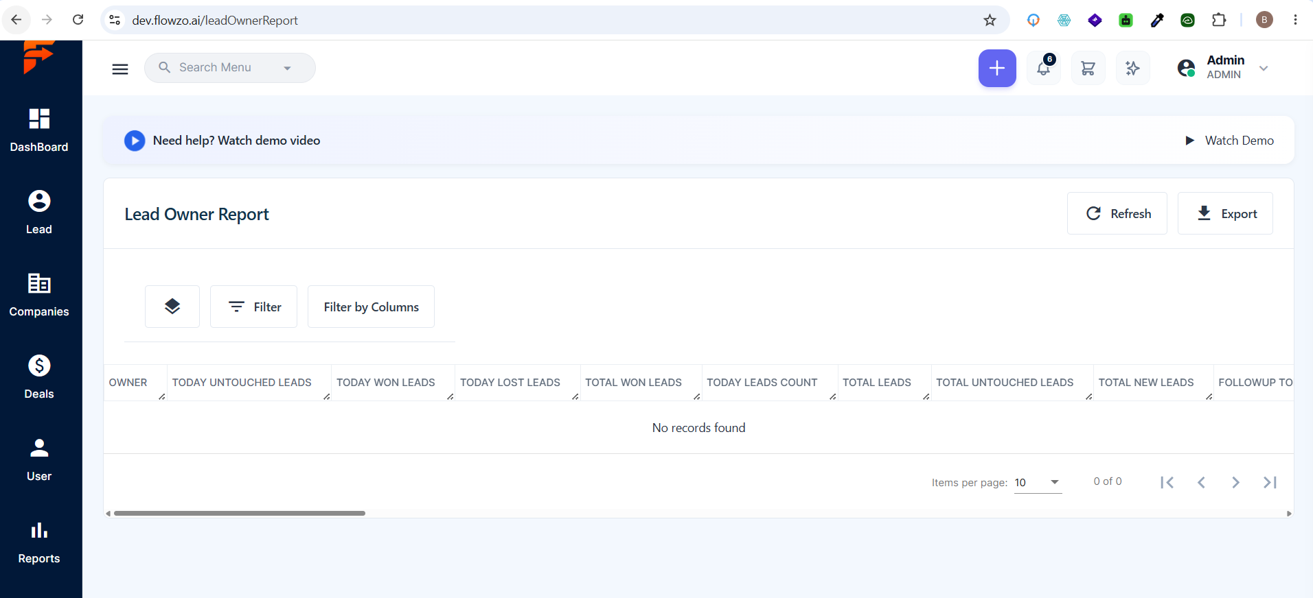This screenshot has height=598, width=1313.
Task: Click the purple plus quick-add button
Action: click(997, 68)
